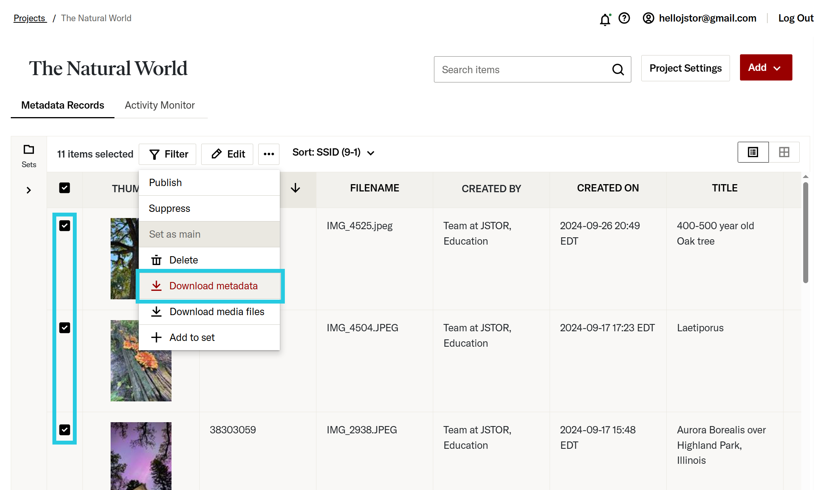Open the help question mark icon
This screenshot has width=819, height=490.
(x=624, y=18)
